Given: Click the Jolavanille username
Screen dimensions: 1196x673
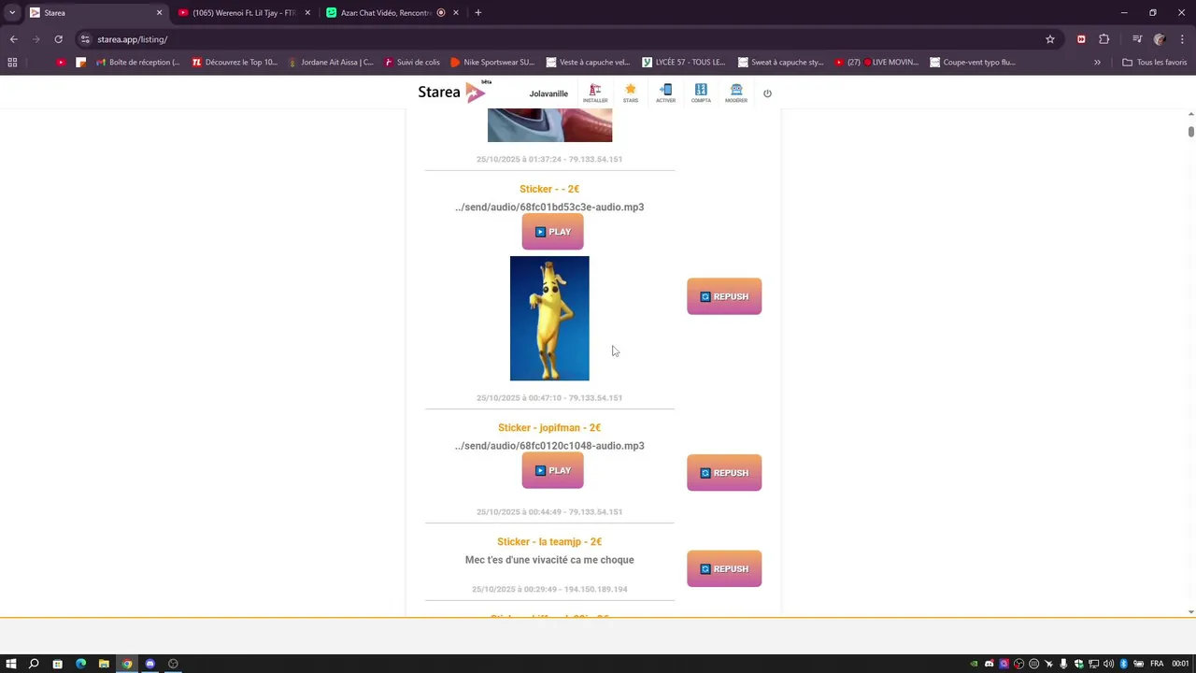Looking at the screenshot, I should (548, 93).
